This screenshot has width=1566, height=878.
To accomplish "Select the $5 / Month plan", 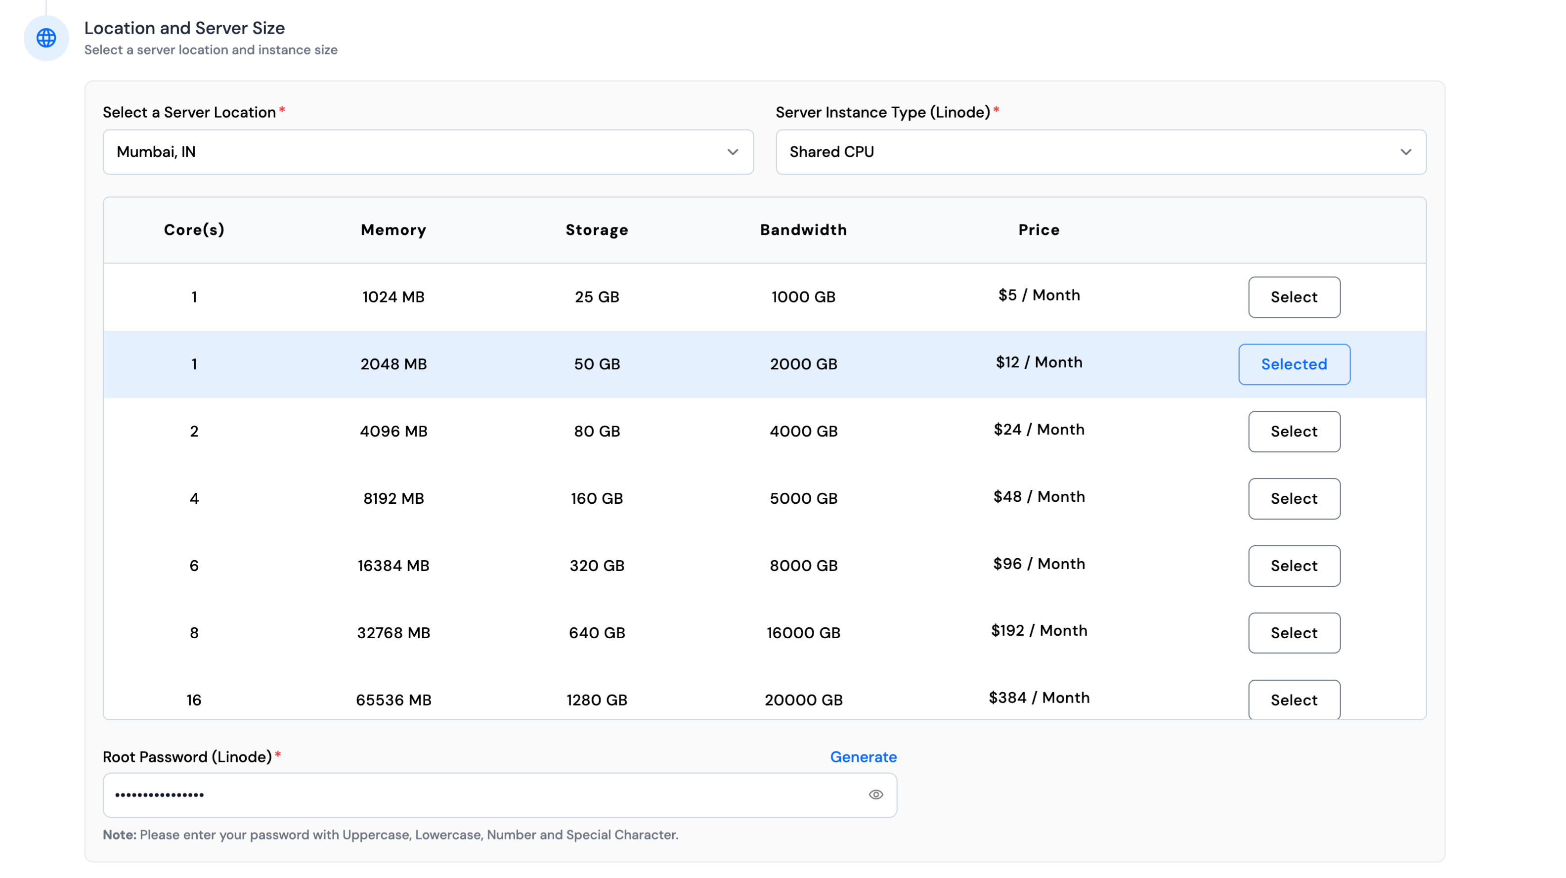I will pyautogui.click(x=1294, y=297).
